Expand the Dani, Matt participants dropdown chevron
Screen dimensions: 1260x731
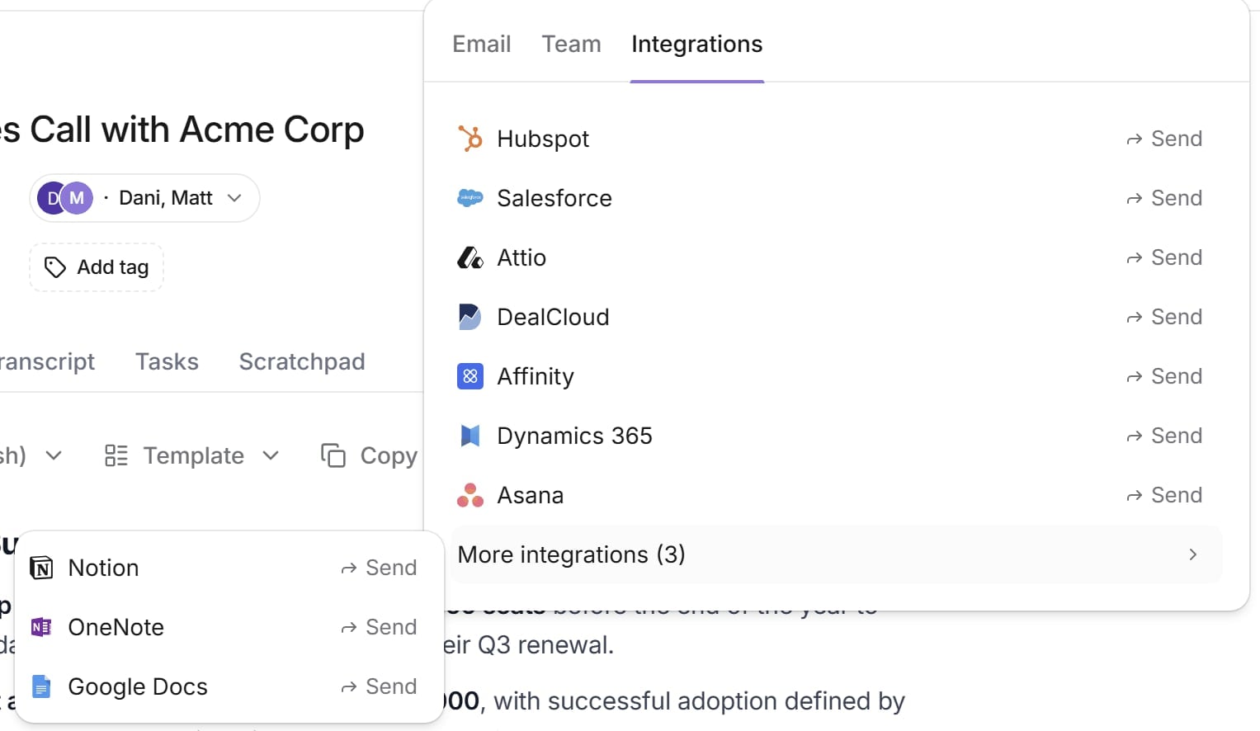234,198
